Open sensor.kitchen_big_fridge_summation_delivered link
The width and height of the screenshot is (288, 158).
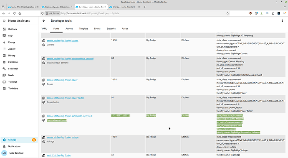click(x=69, y=116)
